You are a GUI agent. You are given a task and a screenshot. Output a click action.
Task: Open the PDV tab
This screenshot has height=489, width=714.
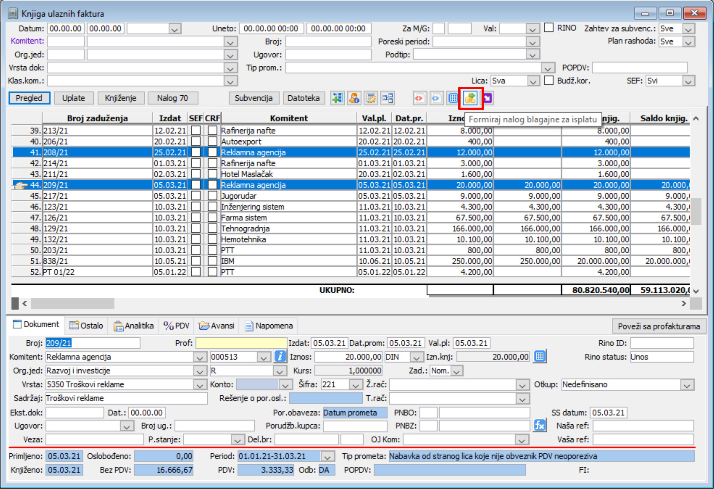[176, 326]
